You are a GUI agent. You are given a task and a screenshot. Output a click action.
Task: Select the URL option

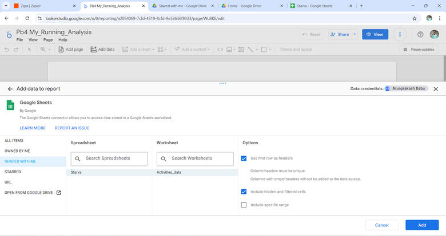(x=33, y=182)
